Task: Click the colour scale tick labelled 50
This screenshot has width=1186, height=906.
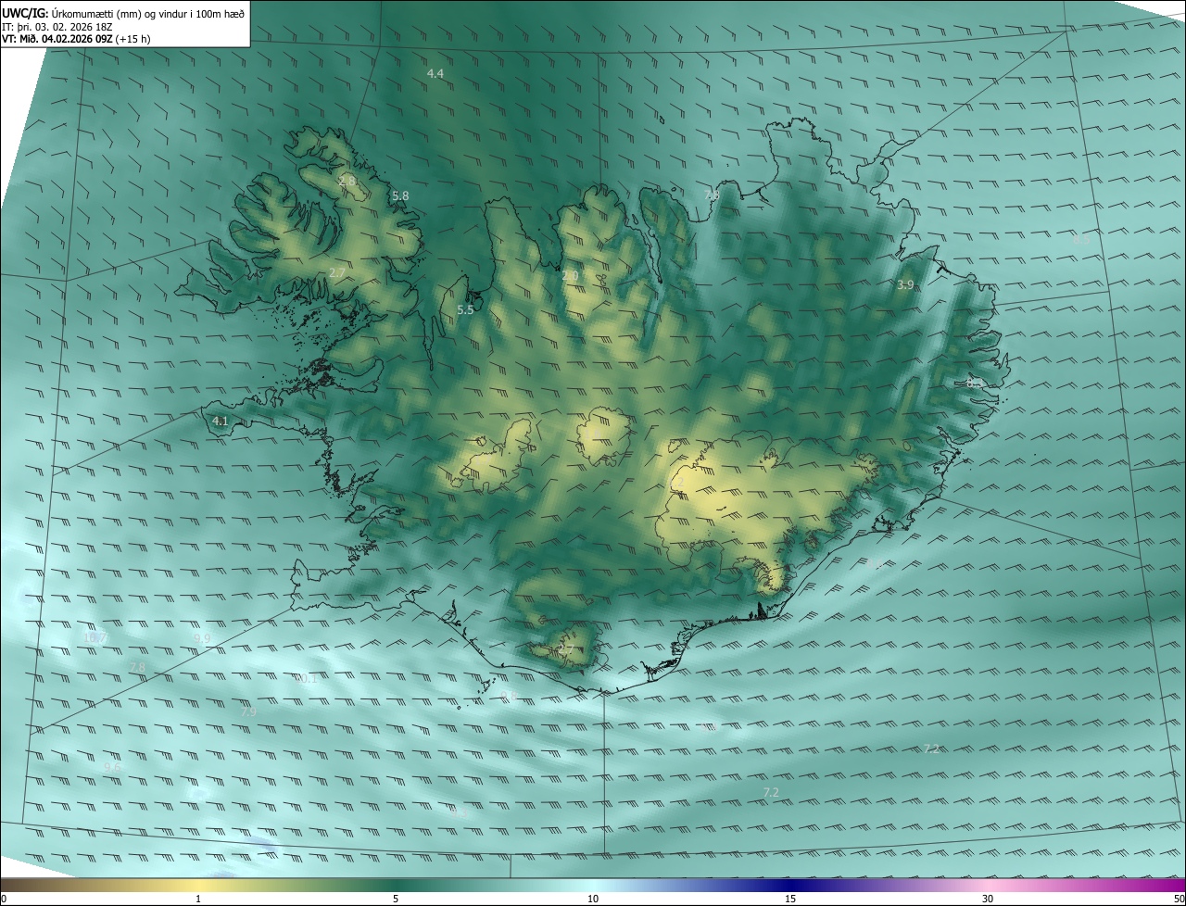Action: [1179, 899]
